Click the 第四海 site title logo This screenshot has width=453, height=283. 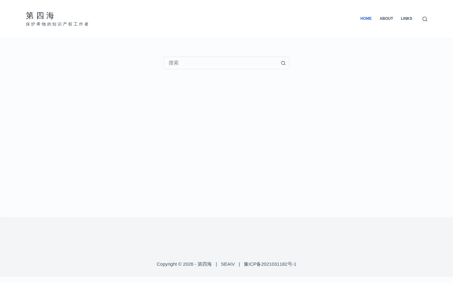[40, 15]
